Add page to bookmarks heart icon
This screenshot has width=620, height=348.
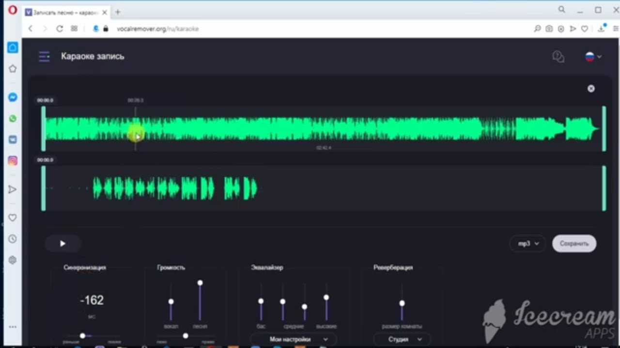point(585,29)
